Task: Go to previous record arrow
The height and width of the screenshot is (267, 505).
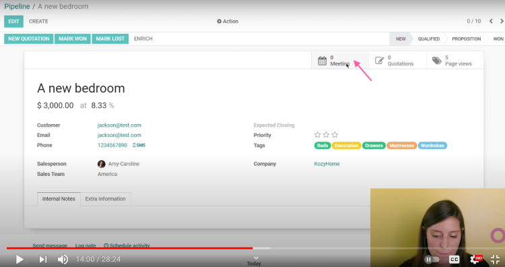Action: point(491,22)
